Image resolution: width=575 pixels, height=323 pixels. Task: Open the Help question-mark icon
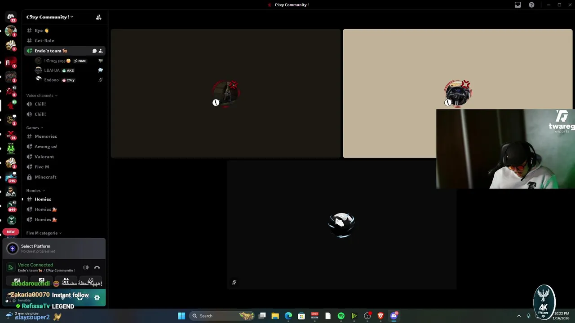click(531, 5)
